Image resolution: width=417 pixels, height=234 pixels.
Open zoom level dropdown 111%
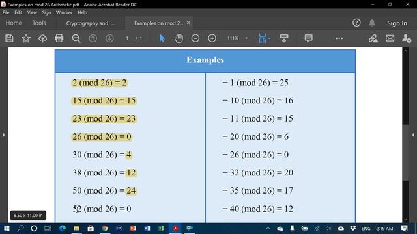click(246, 38)
